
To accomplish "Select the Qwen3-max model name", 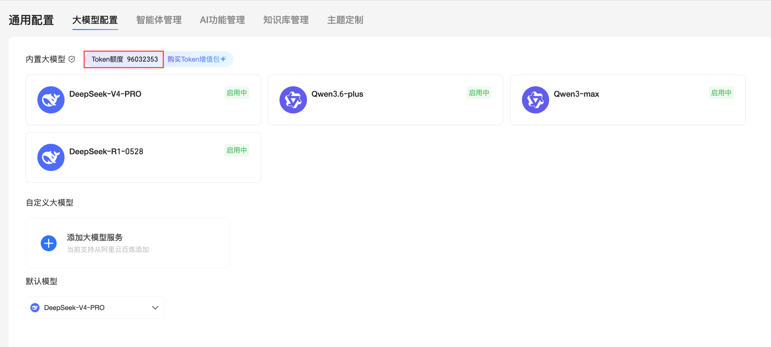I will click(576, 94).
